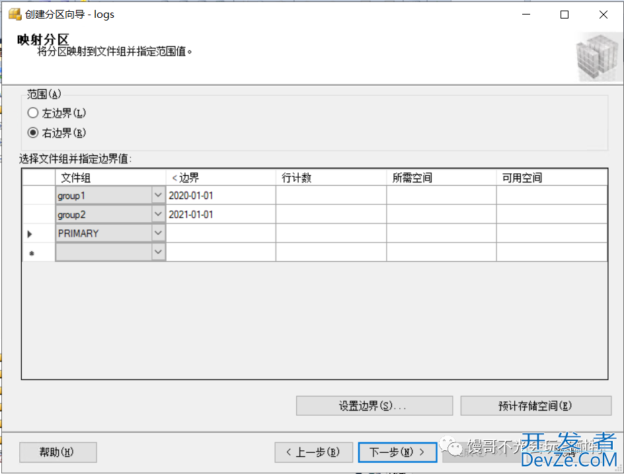Go back with 上一步(B) button

[313, 452]
